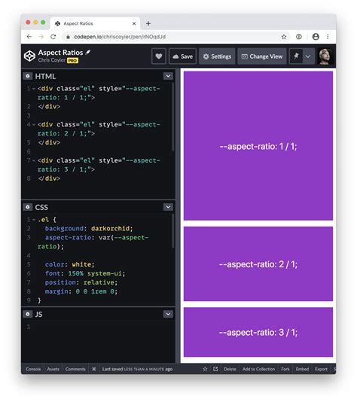Viewport: 357px width, 402px height.
Task: Open the user avatar menu
Action: (x=325, y=56)
